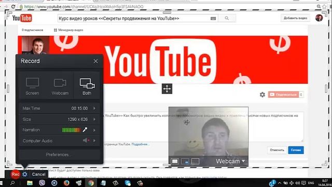
Task: Open the channel settings gear icon
Action: (262, 95)
